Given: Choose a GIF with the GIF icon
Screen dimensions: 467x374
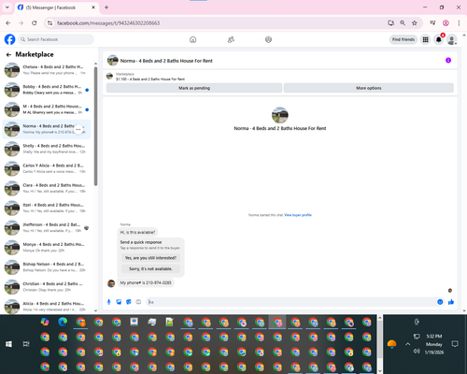Looking at the screenshot, I should click(138, 302).
